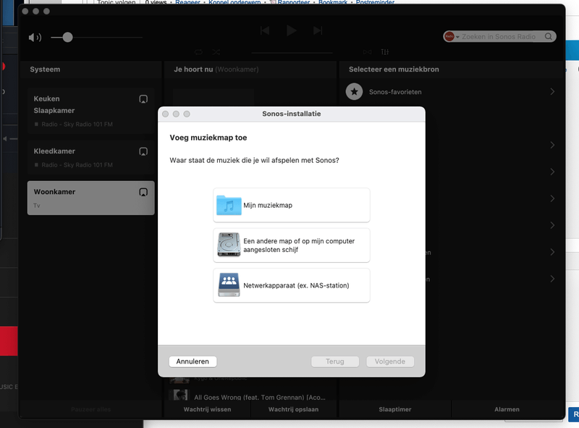
Task: Click Reageer link in browser behind
Action: (x=187, y=2)
